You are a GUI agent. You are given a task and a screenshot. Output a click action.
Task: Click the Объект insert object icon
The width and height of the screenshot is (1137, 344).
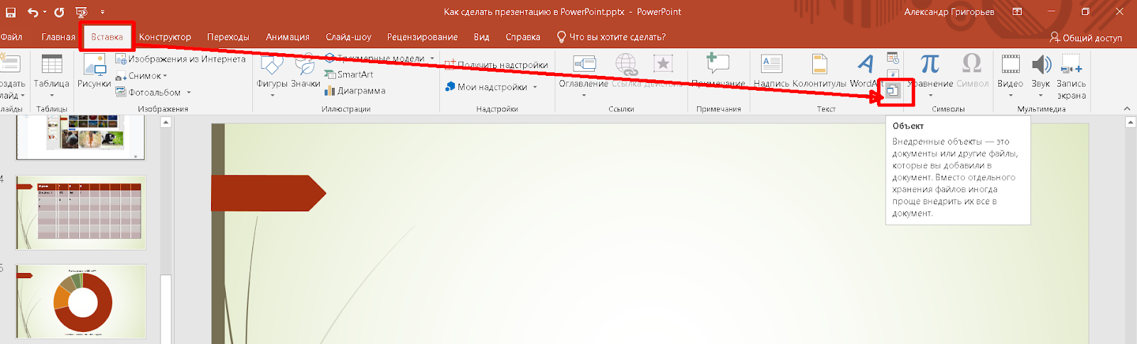click(x=893, y=91)
